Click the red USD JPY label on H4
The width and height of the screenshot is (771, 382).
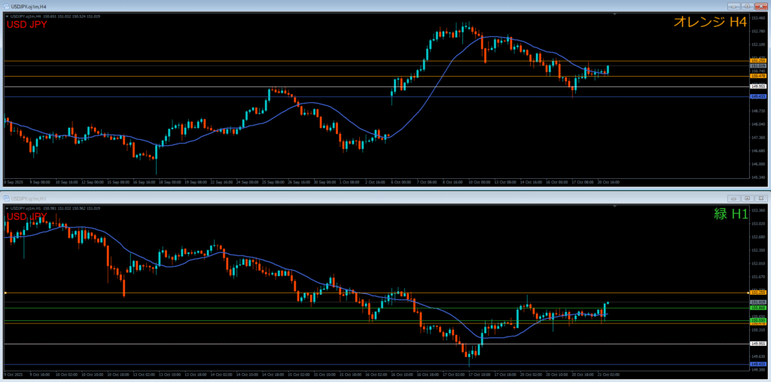(x=27, y=25)
